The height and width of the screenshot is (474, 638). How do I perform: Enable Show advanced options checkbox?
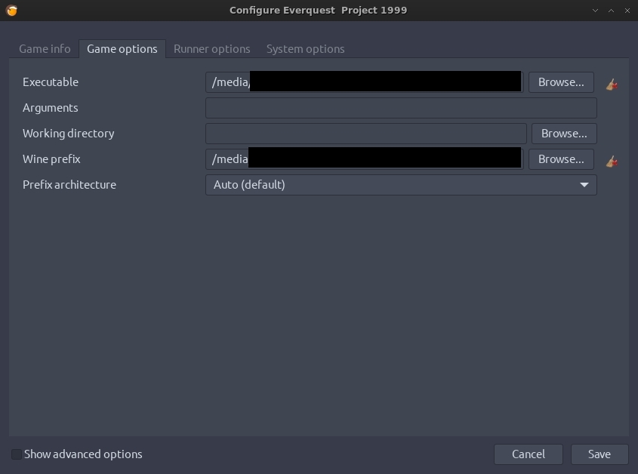17,454
